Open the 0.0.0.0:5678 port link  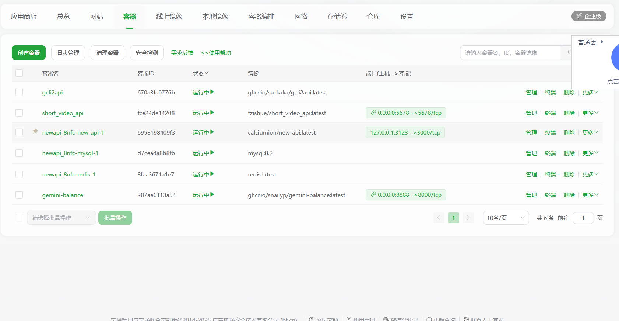[x=405, y=113]
